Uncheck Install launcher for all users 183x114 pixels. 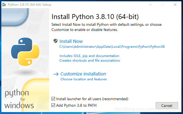53,99
